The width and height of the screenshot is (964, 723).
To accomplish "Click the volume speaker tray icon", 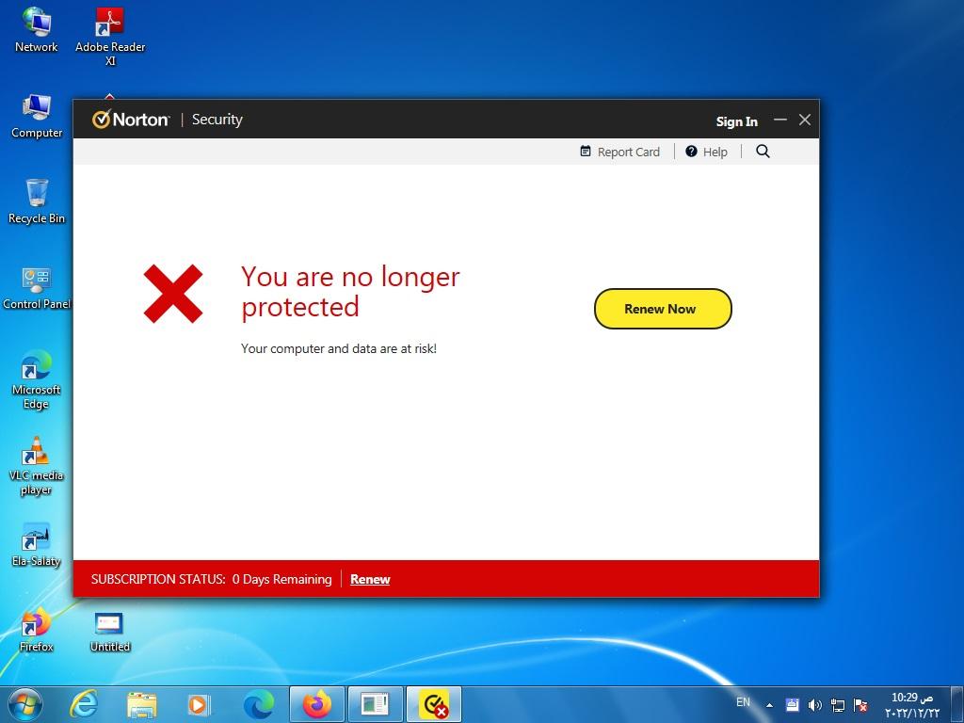I will point(815,705).
